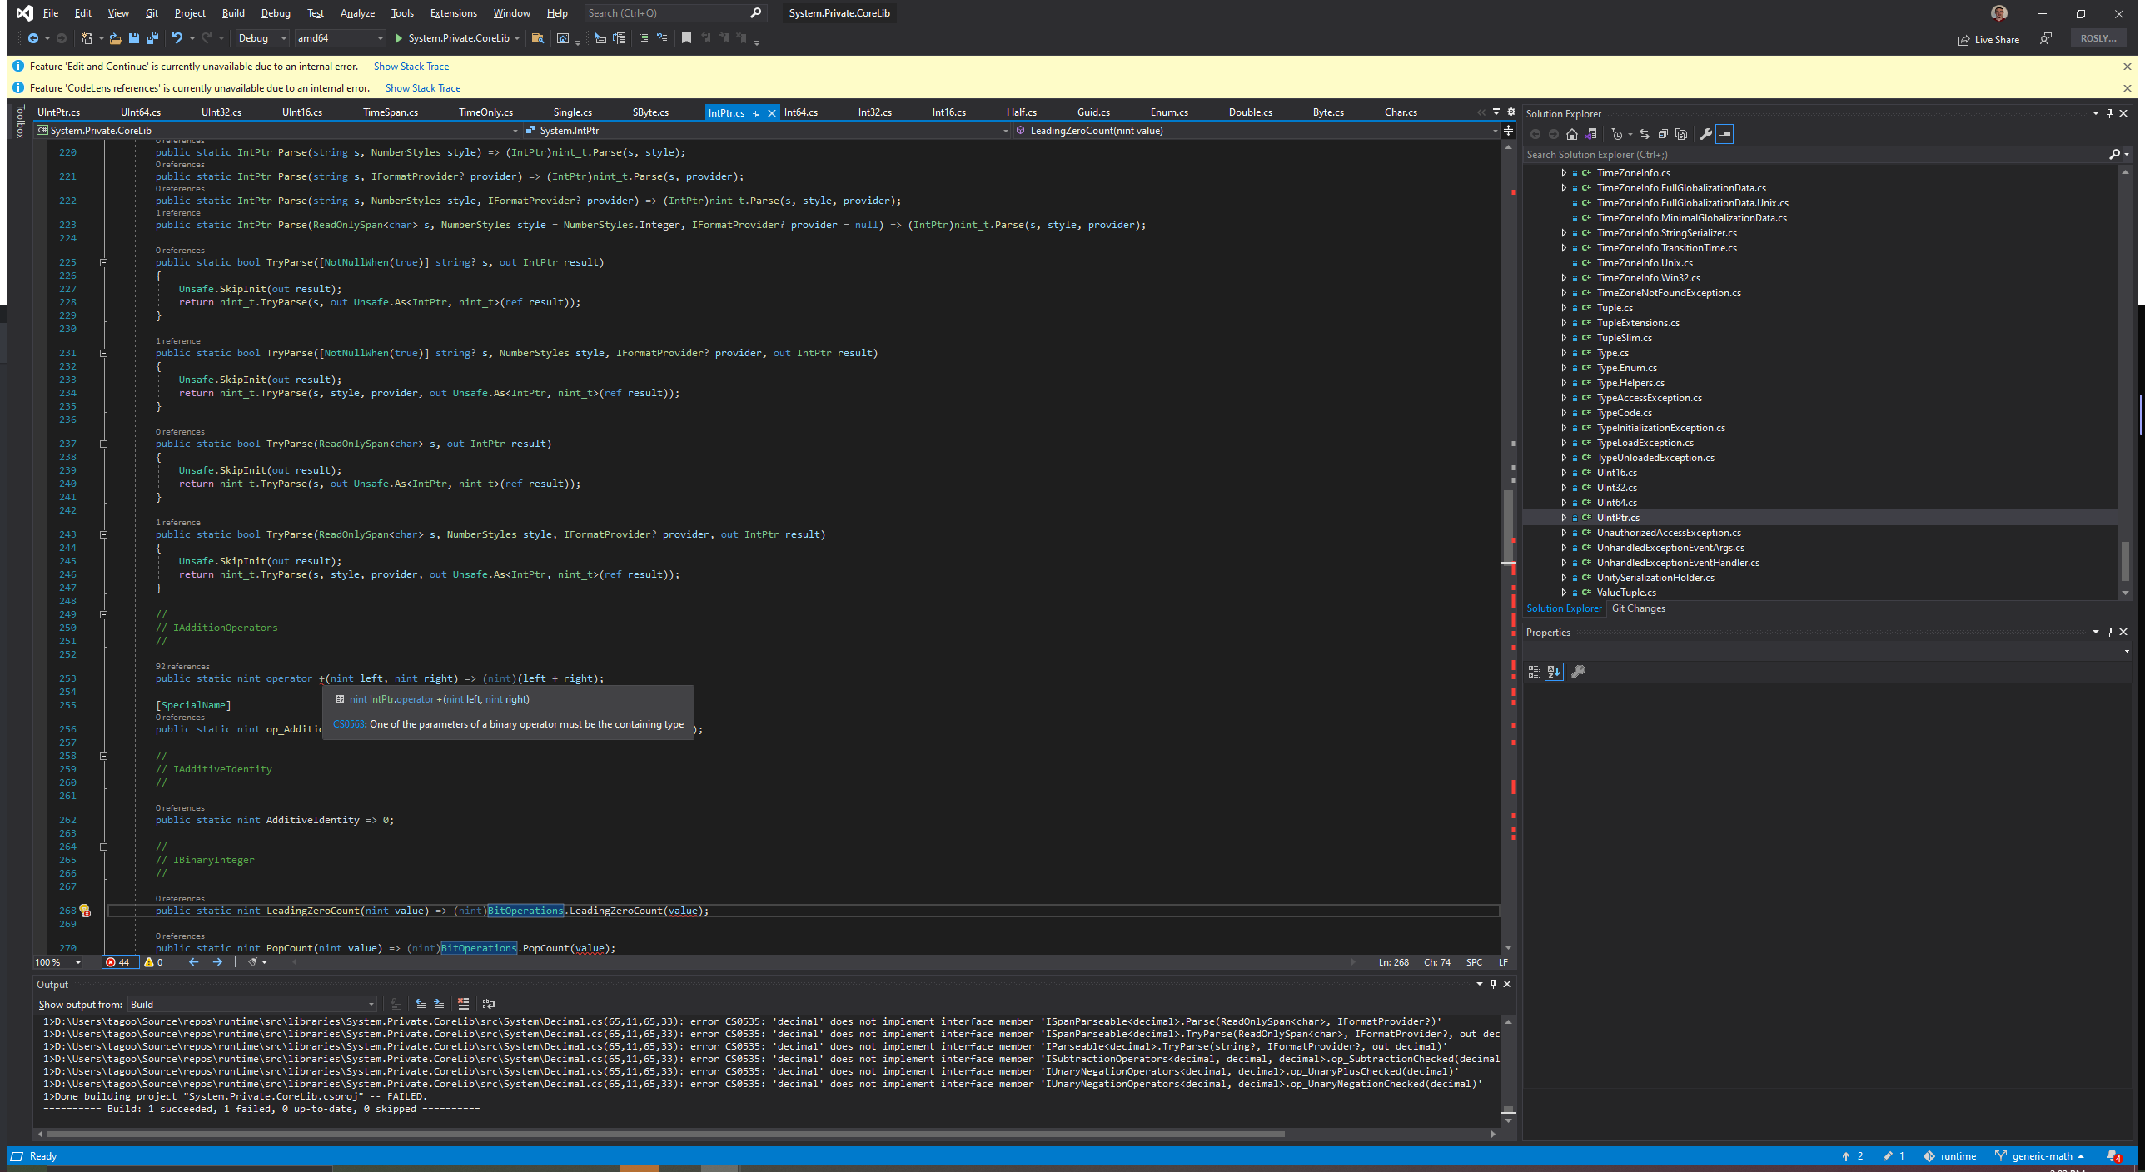Open a Live Share session
Screen dimensions: 2145x1172
click(1988, 39)
